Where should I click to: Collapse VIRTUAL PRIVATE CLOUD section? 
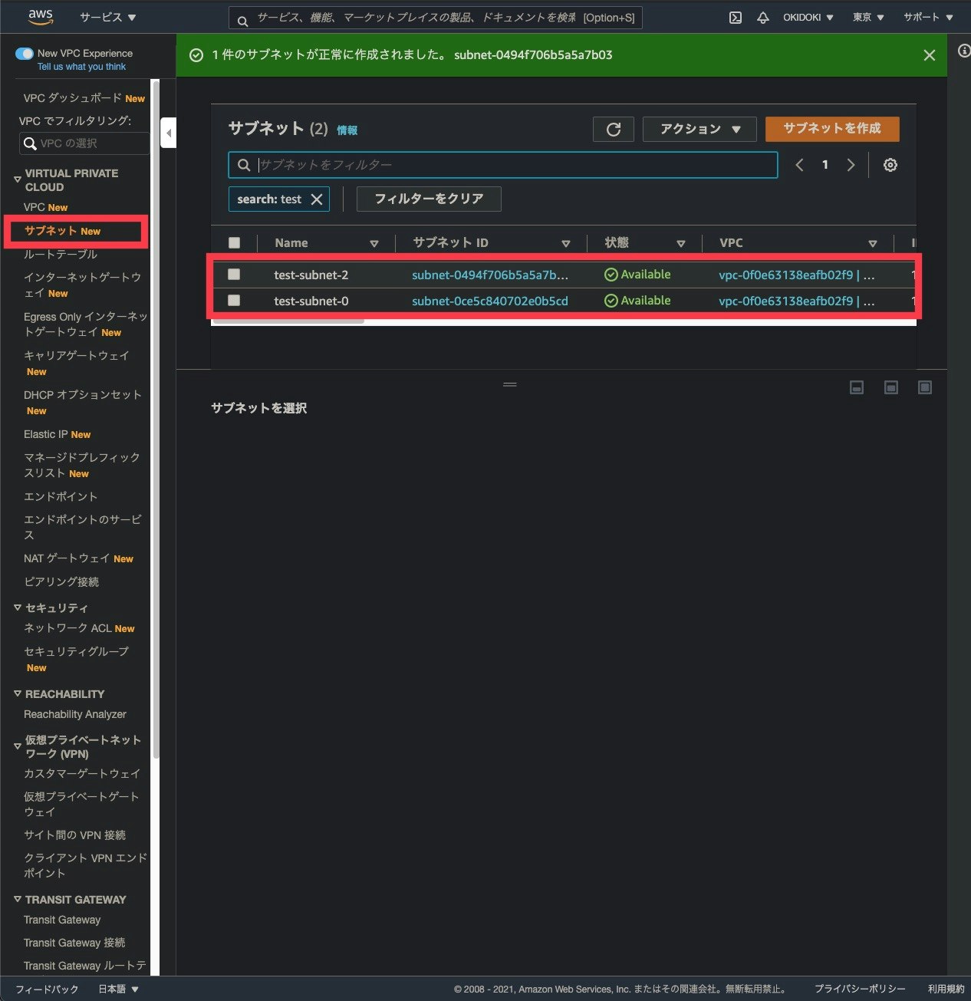(17, 179)
